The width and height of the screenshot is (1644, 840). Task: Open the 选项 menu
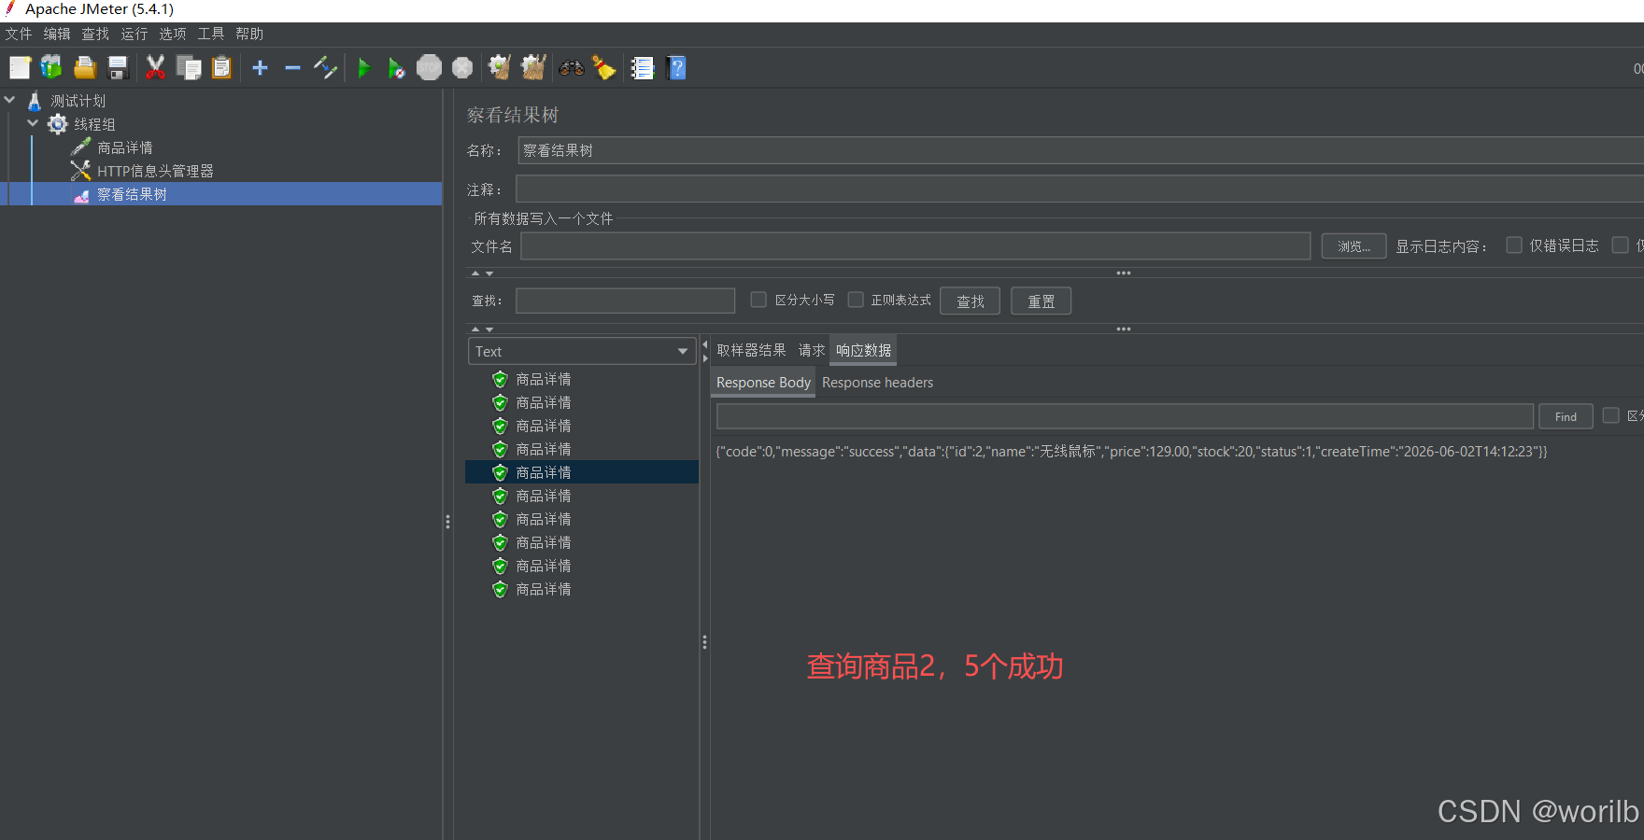tap(173, 34)
